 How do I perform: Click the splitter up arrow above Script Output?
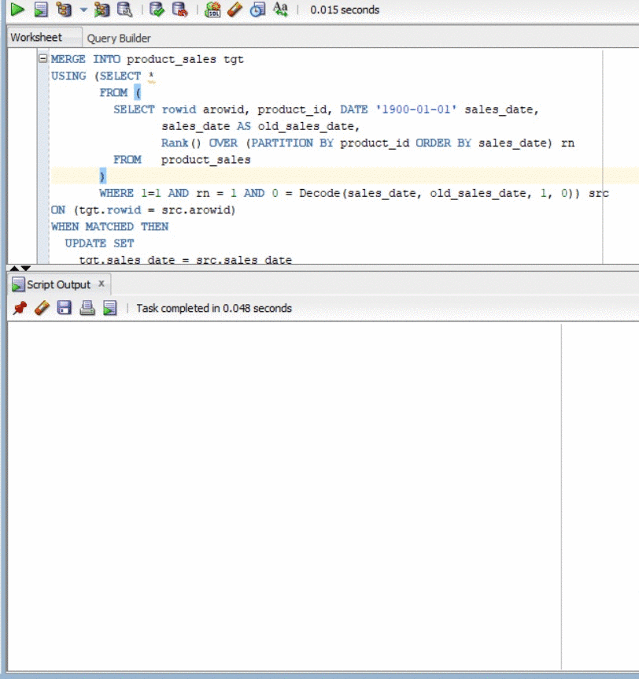14,268
